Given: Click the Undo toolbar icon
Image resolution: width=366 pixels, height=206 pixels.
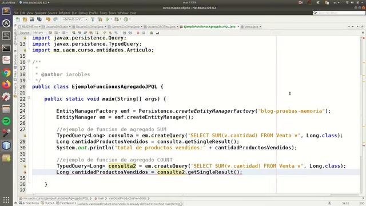Looking at the screenshot, I should 48,19.
